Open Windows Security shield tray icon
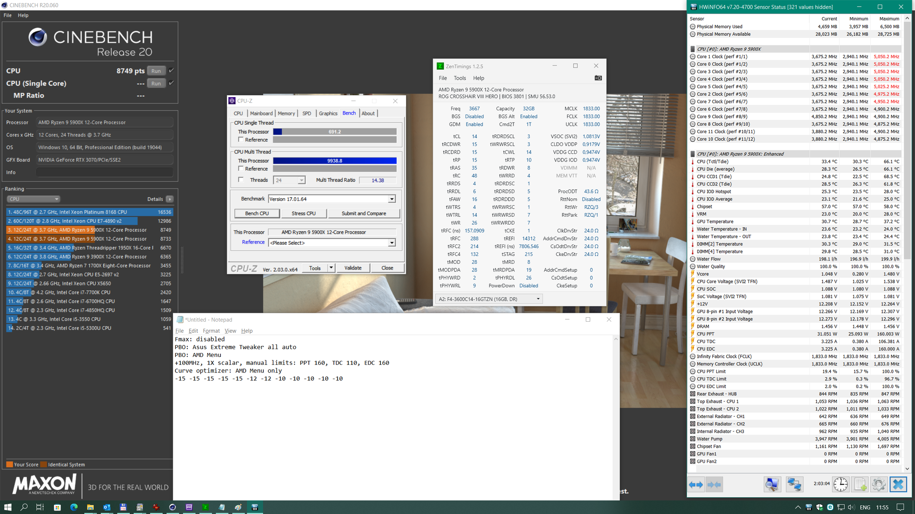This screenshot has height=514, width=915. (820, 507)
